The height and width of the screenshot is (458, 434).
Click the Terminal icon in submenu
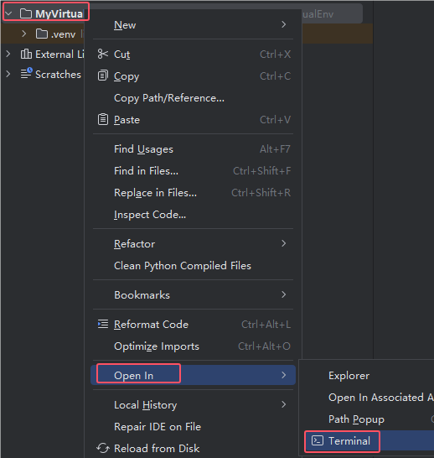[x=318, y=440]
